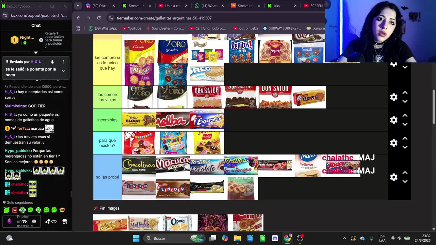Open the (39) WhatsApp bookmark
The height and width of the screenshot is (245, 436).
pos(103,28)
